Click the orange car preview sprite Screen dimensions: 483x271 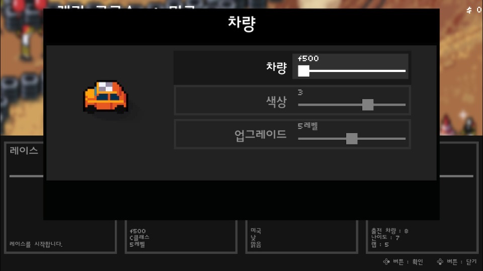[106, 97]
